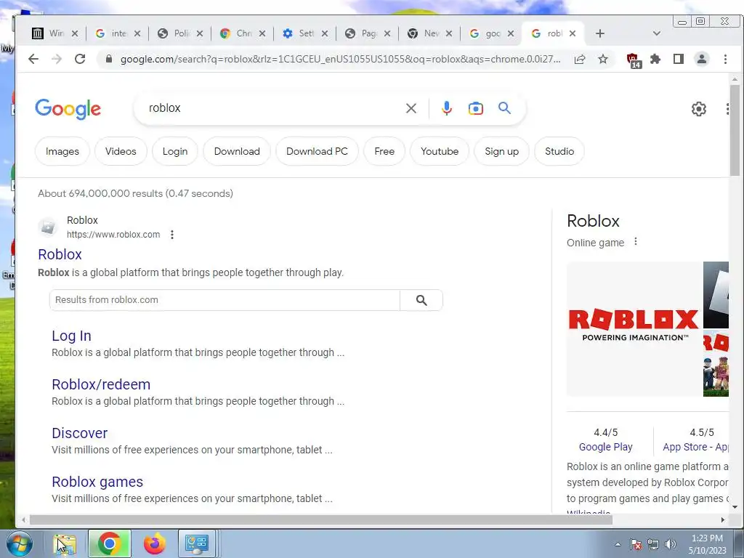Bookmark this page with the star icon

[x=602, y=60]
